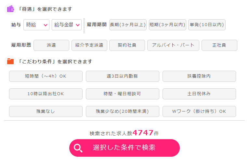This screenshot has width=251, height=161.
Task: Click the orange folder icon beside こだわり条件
Action: pyautogui.click(x=10, y=61)
